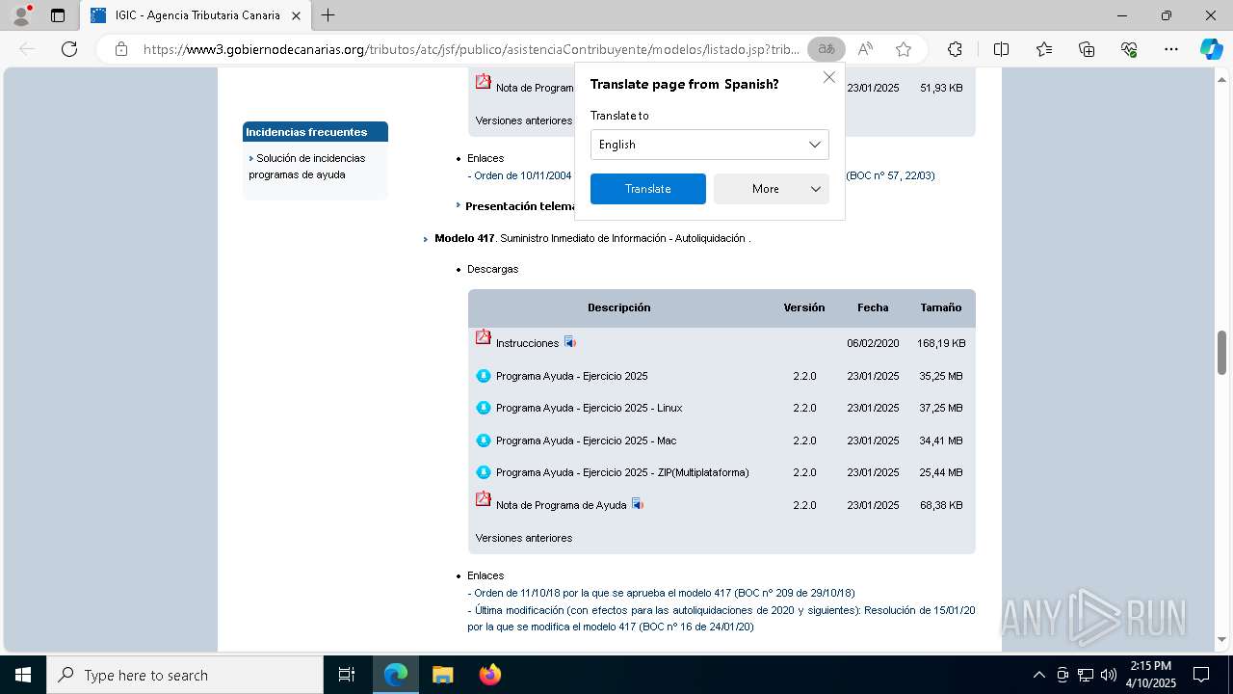Screen dimensions: 1233x694
Task: View site information lock icon
Action: click(121, 49)
